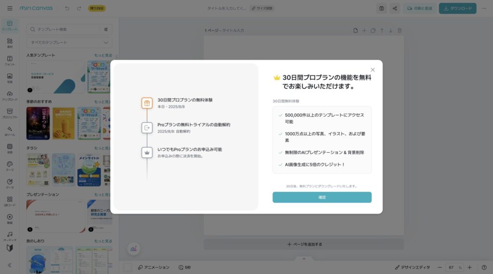Screen dimensions: 493x274
Task: Open the 写真 photos sidebar tab
Action: pos(10,78)
